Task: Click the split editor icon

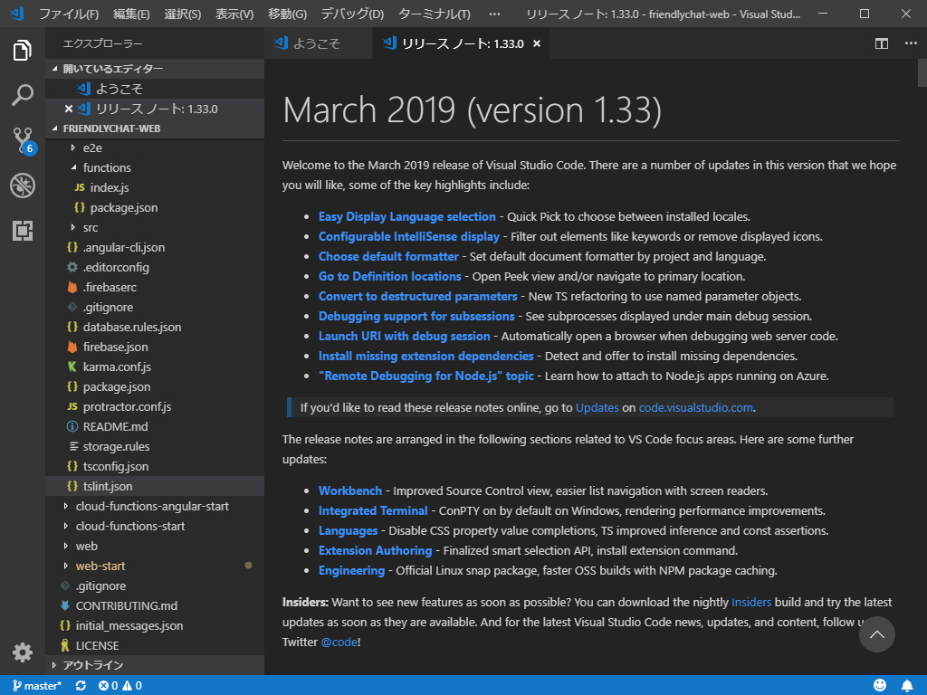Action: [882, 43]
